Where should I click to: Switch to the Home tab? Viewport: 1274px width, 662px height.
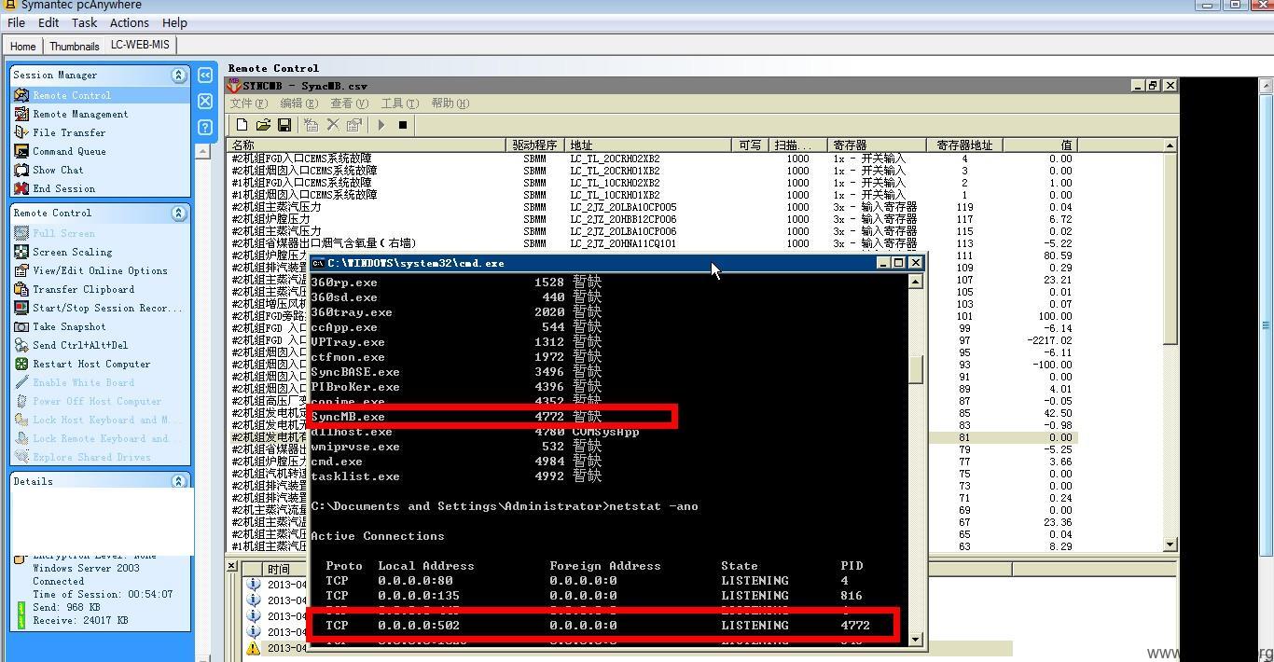tap(22, 46)
